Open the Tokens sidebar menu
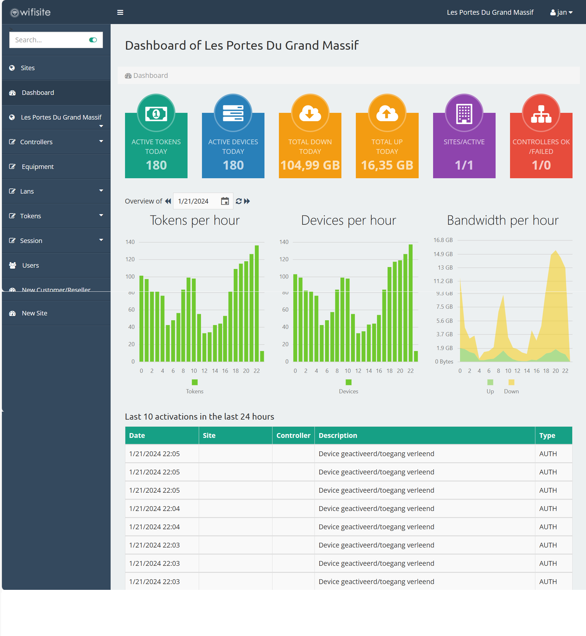586x636 pixels. pos(56,216)
